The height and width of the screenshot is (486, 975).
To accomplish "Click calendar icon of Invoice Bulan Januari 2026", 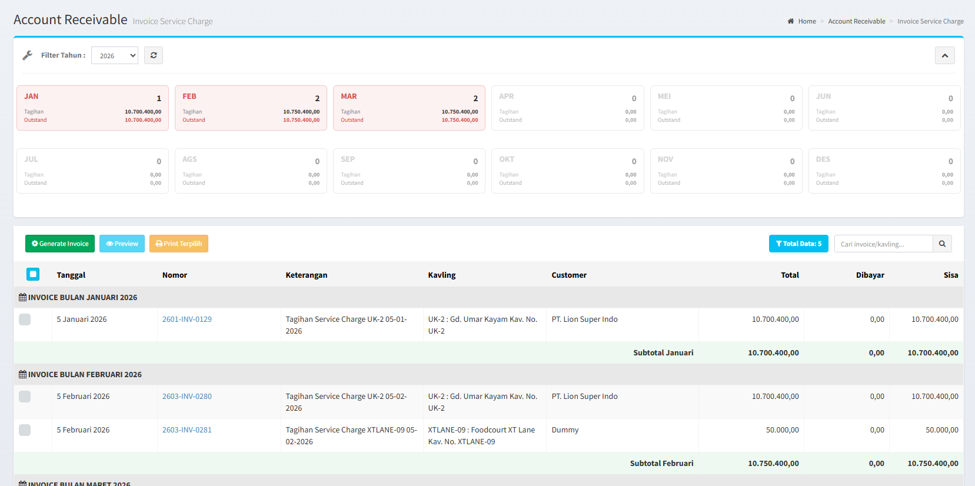I will click(x=22, y=298).
